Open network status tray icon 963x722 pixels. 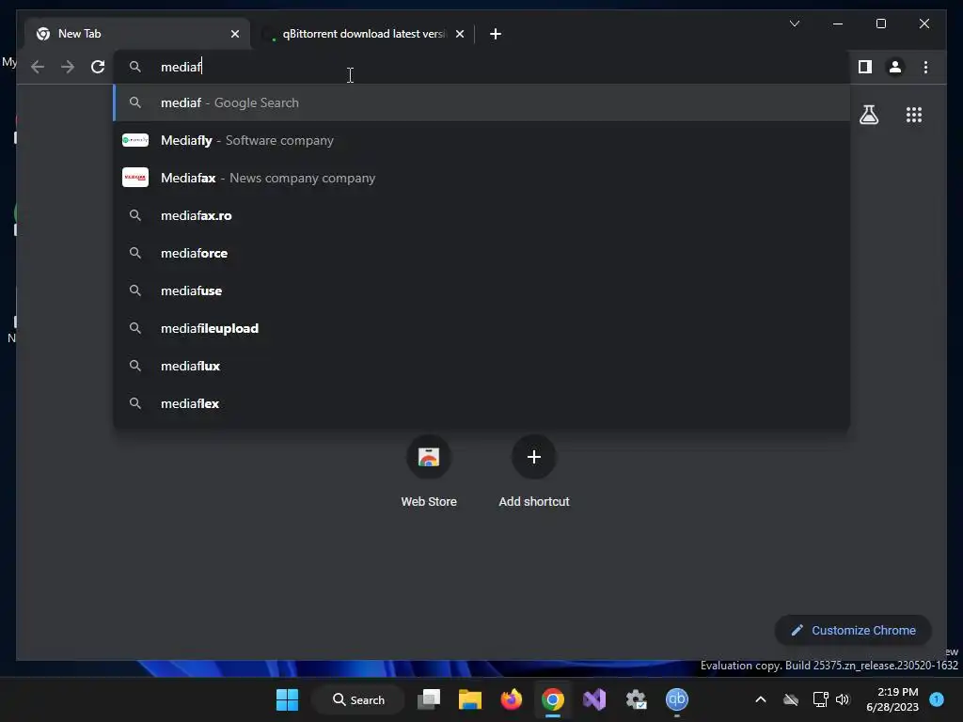(x=820, y=699)
